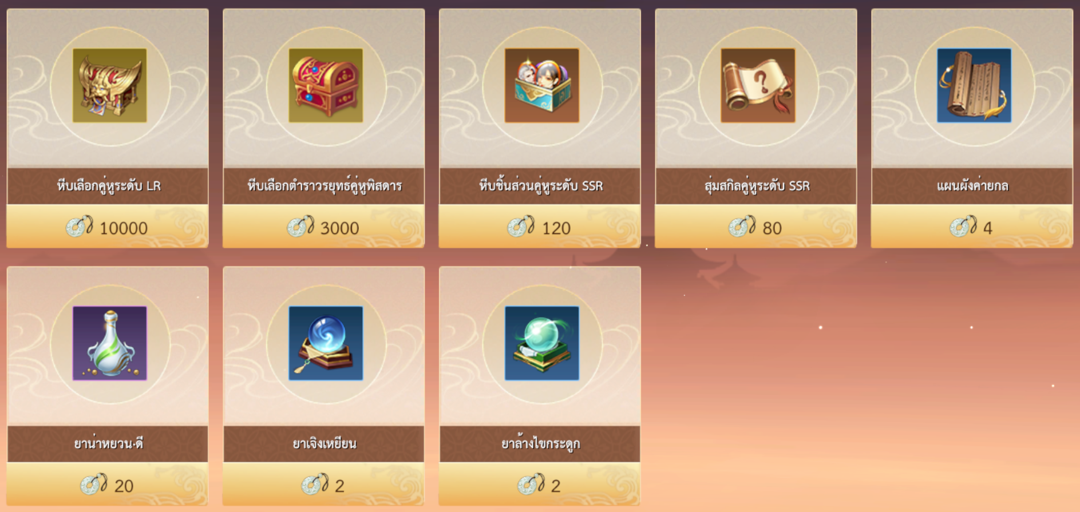Select the golden LR chest icon
Image resolution: width=1080 pixels, height=512 pixels.
tap(109, 85)
